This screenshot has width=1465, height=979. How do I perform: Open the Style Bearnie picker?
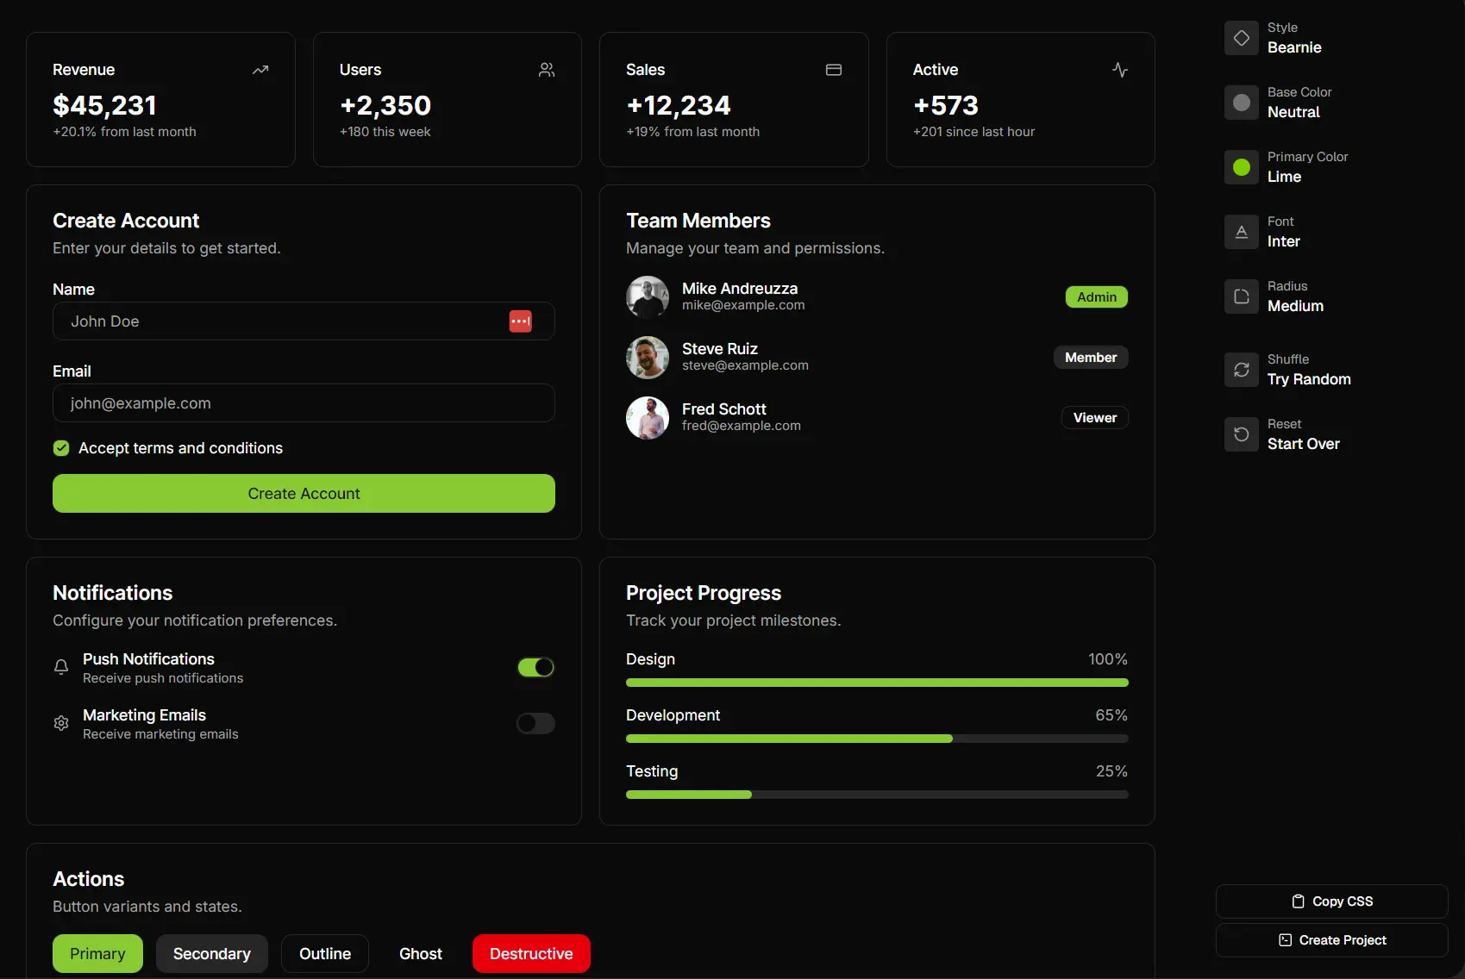[x=1241, y=37]
